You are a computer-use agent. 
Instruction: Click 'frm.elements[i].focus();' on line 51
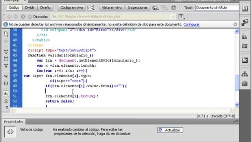click(x=72, y=96)
